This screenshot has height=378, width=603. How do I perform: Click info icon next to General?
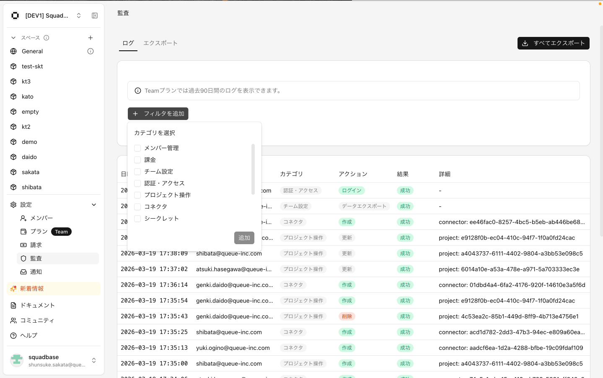click(91, 51)
